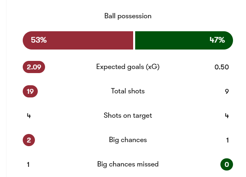Click the 53% text in possession bar

coord(39,40)
